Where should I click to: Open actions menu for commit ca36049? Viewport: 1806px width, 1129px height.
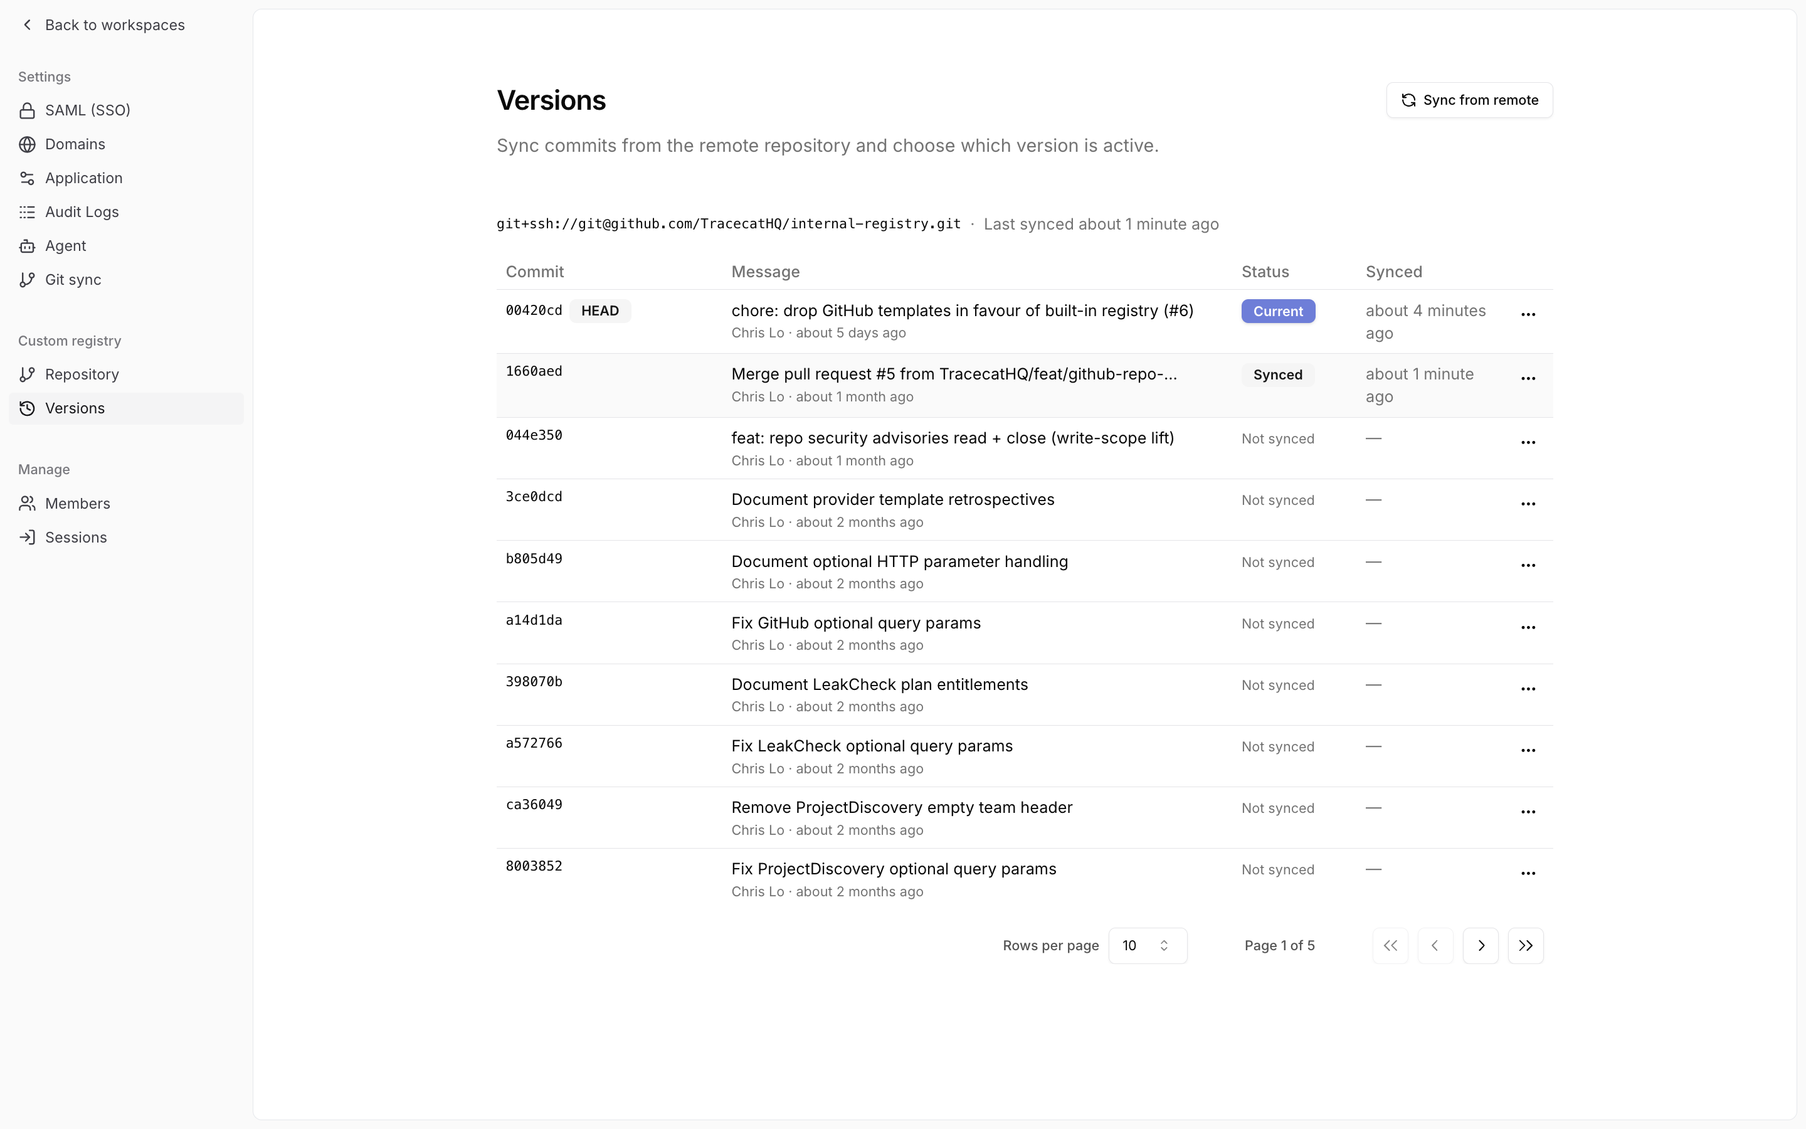point(1528,812)
